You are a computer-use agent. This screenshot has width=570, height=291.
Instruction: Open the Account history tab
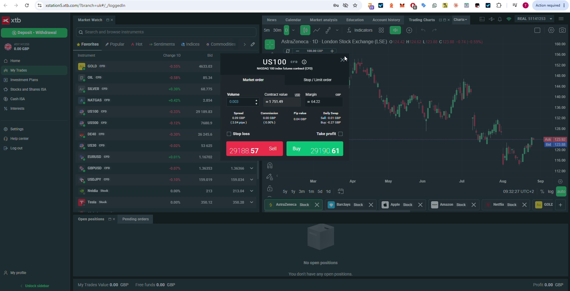[386, 20]
